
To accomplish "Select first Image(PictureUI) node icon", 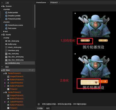I will coord(8,76).
